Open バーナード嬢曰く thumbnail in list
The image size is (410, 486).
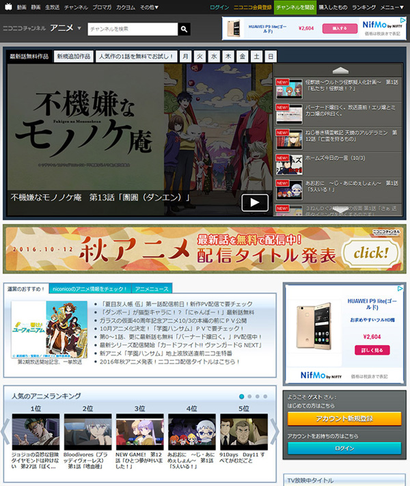[289, 114]
